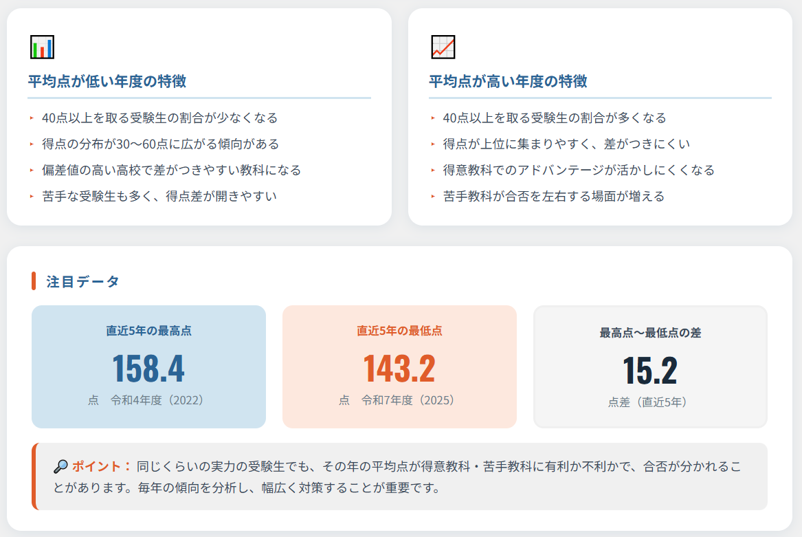Click the 注目データ section heading
The image size is (802, 537).
pyautogui.click(x=83, y=281)
